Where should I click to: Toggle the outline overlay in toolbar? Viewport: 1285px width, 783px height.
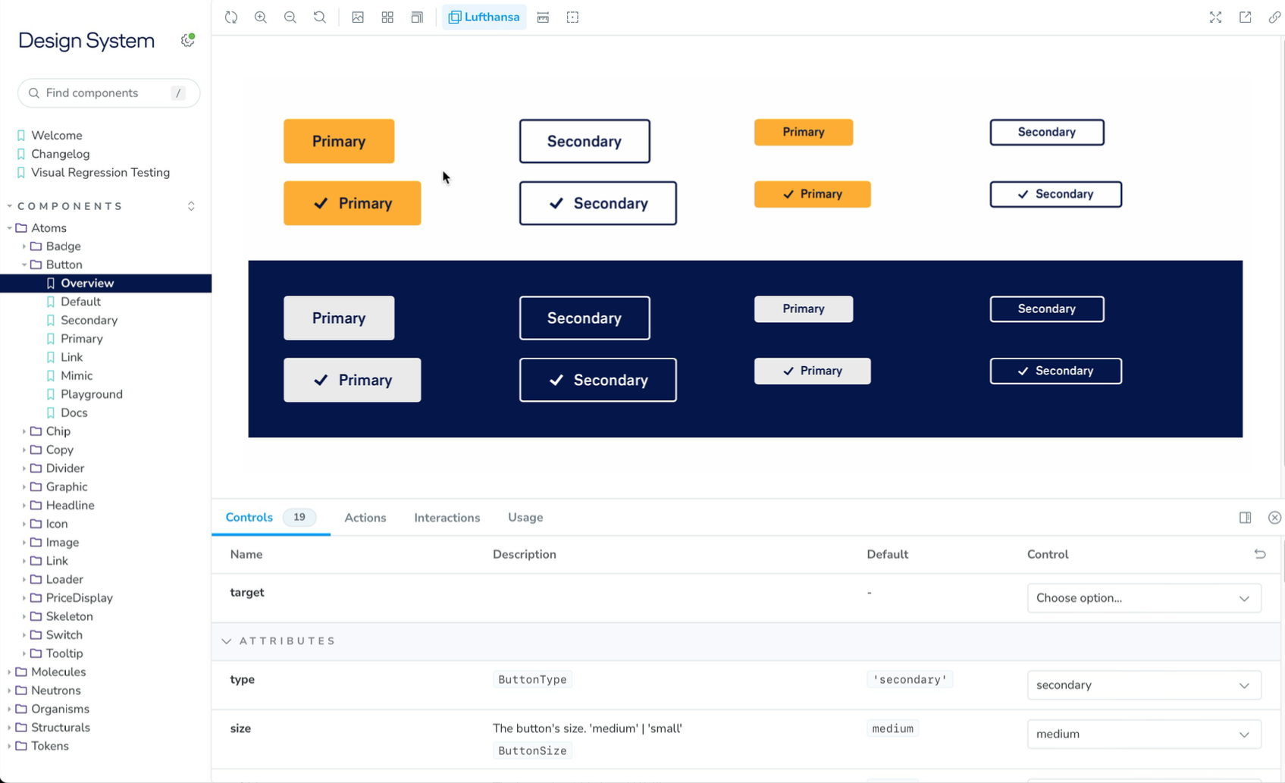(x=572, y=17)
